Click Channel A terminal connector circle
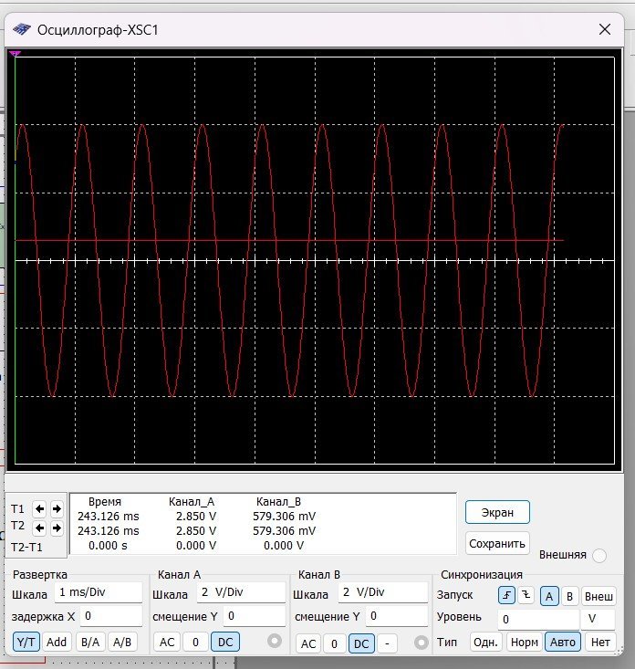 274,642
